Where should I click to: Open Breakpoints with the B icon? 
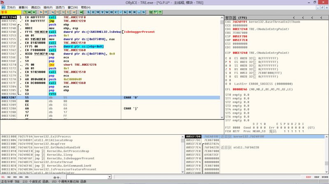[x=130, y=12]
